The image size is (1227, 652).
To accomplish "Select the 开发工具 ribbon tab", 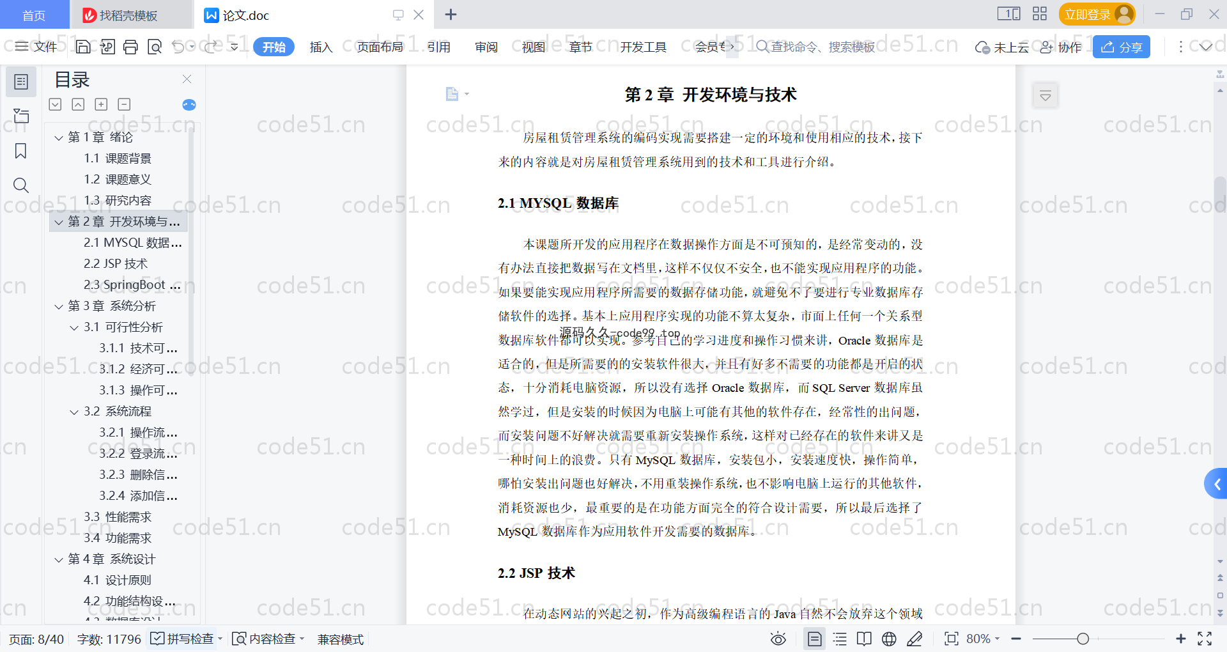I will tap(643, 47).
